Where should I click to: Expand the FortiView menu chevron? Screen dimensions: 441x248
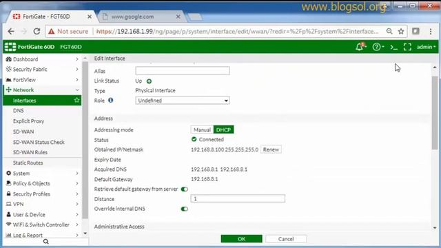click(77, 80)
